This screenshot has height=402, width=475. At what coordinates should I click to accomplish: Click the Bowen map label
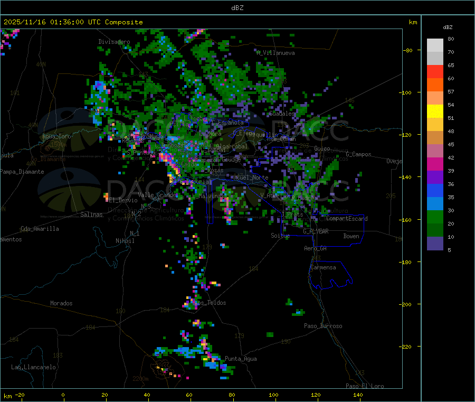pyautogui.click(x=351, y=236)
